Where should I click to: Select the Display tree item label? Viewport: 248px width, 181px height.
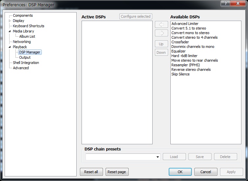click(18, 21)
